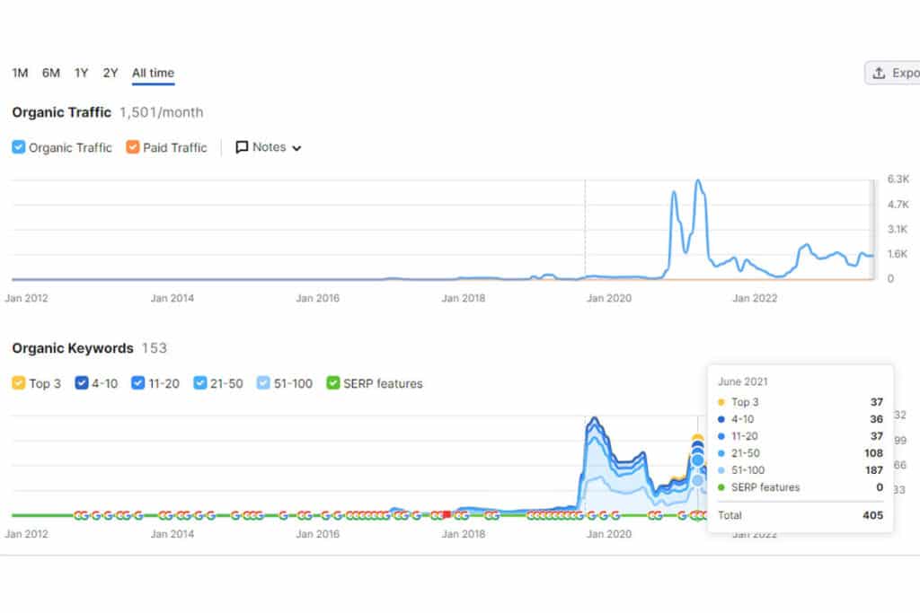Click the Organic Keywords 153 count
The height and width of the screenshot is (613, 920).
pos(155,348)
